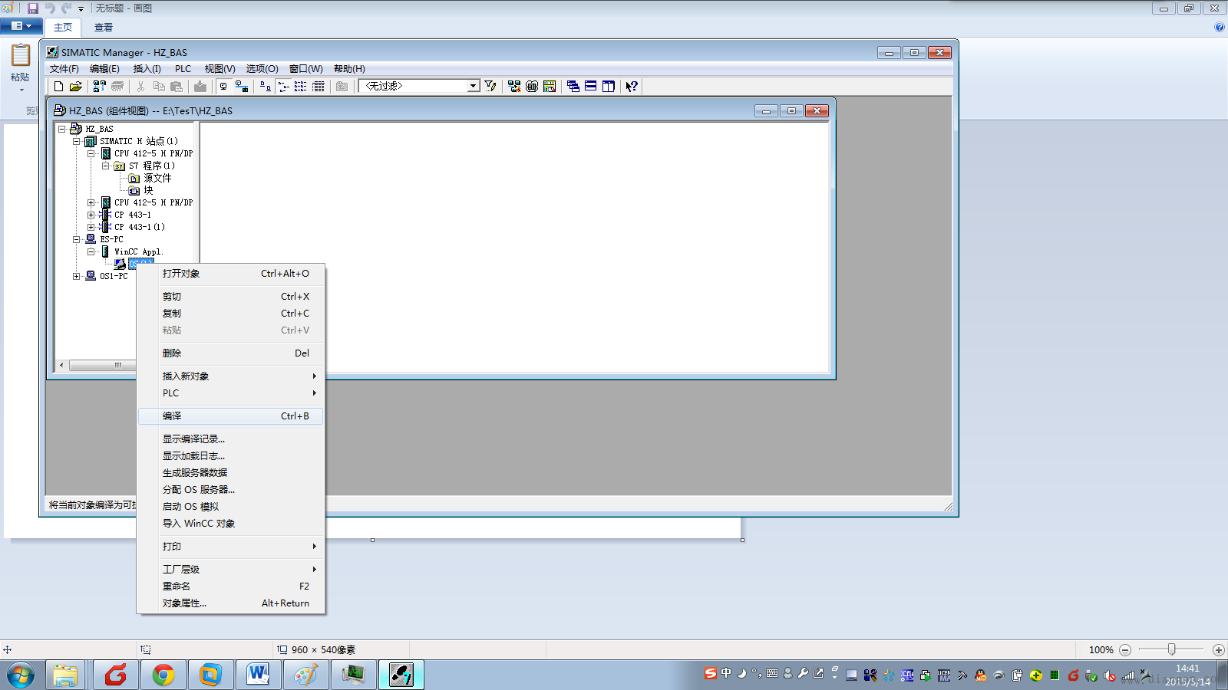Click the Accessible Nodes toolbar icon

click(x=100, y=87)
